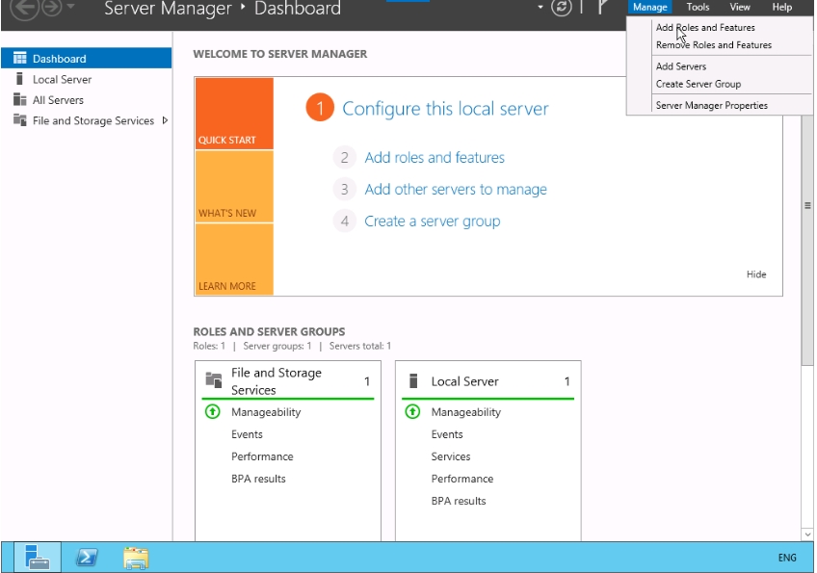Open navigation history dropdown arrow
The image size is (817, 573).
pyautogui.click(x=71, y=9)
